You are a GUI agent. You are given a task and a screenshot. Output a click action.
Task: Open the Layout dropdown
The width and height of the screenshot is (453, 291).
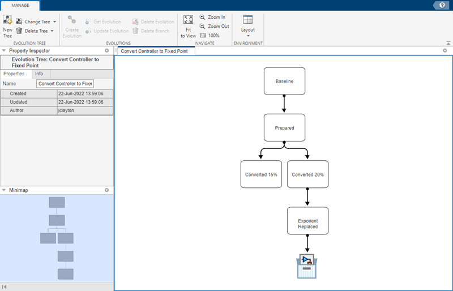[248, 27]
